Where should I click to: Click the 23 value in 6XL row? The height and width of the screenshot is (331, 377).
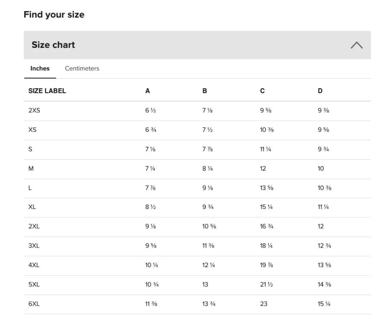click(263, 304)
